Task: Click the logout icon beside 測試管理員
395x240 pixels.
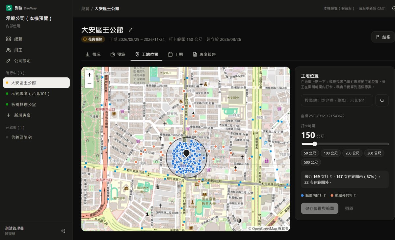Action: click(63, 231)
